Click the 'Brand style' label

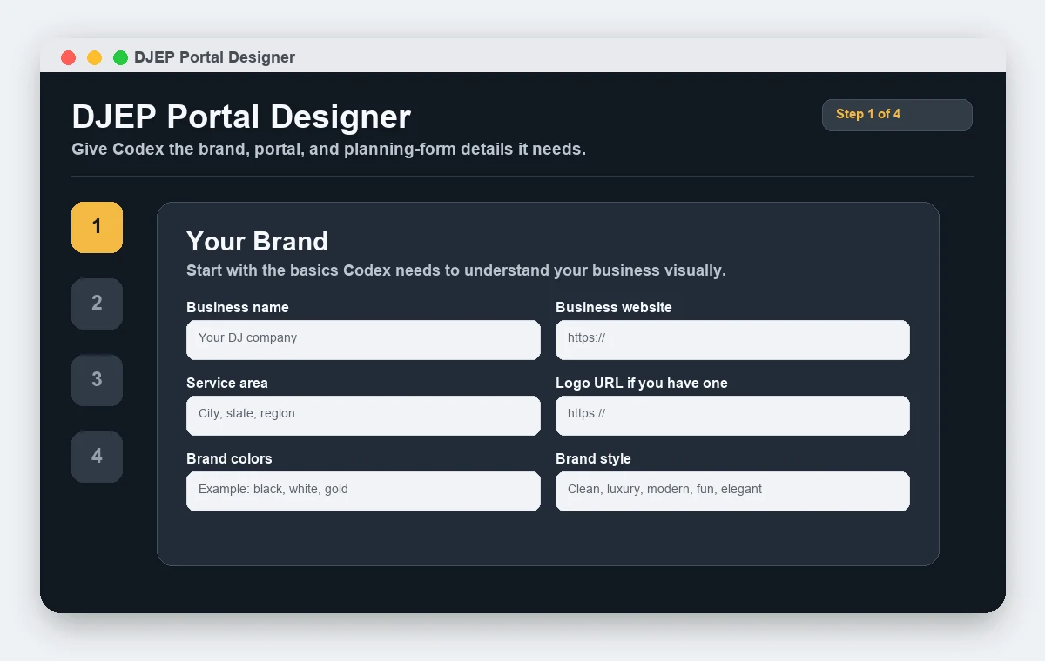(x=593, y=458)
